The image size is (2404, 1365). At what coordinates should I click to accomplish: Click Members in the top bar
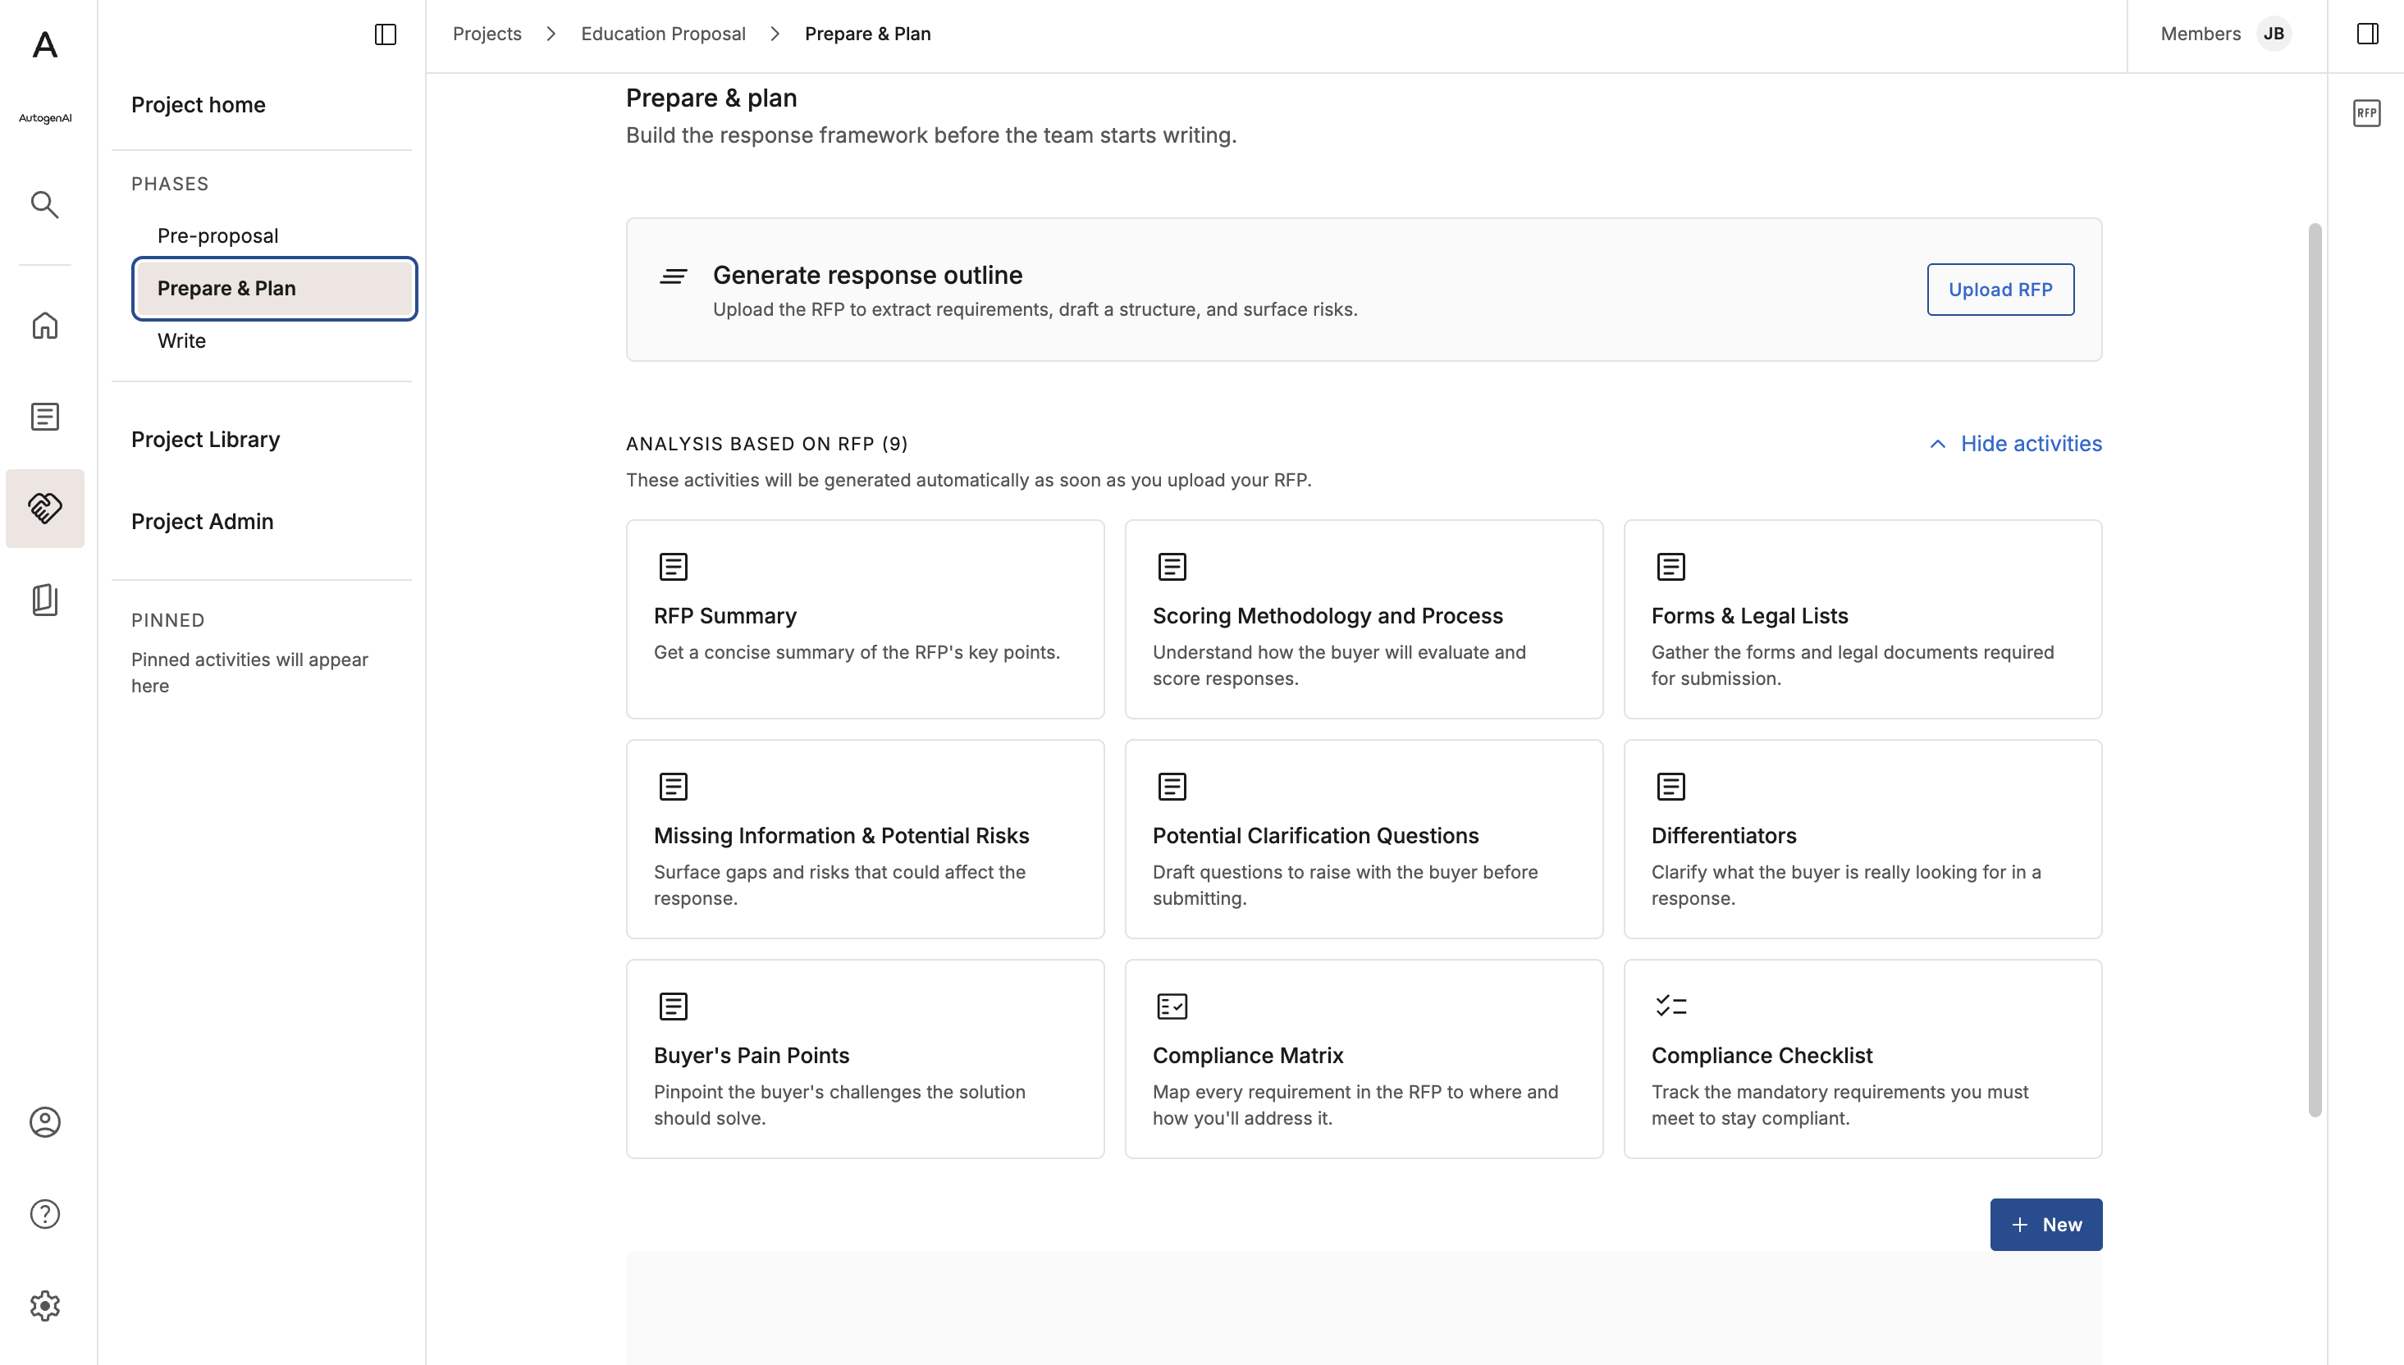(2201, 34)
